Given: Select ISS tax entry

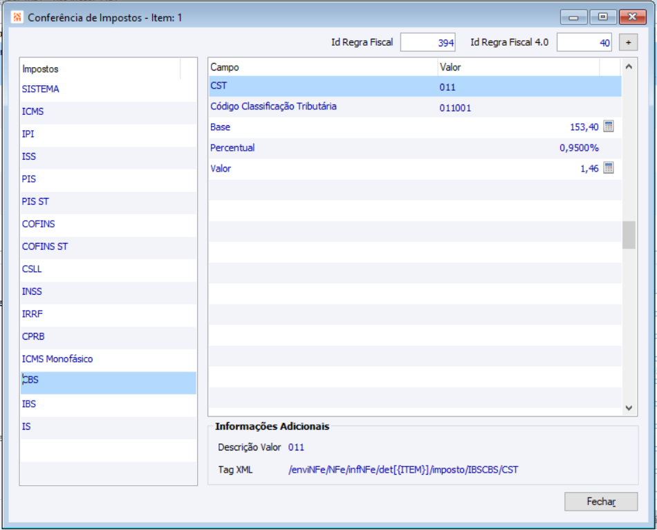Looking at the screenshot, I should 108,157.
